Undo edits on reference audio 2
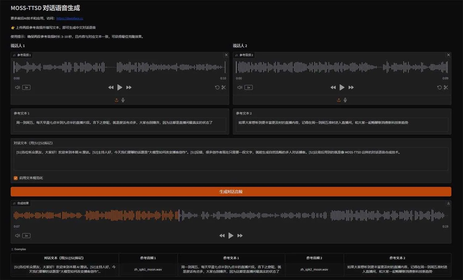This screenshot has width=463, height=280. (x=439, y=87)
